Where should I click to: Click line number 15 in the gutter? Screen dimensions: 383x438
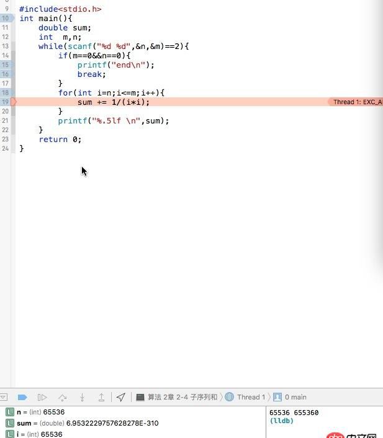tap(5, 65)
